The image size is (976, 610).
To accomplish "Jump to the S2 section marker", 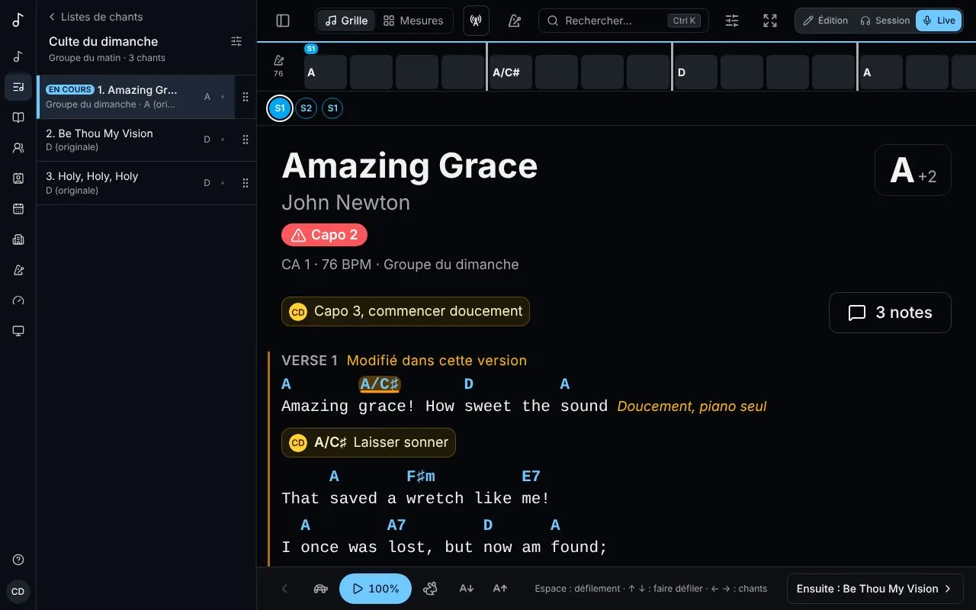I will (306, 108).
